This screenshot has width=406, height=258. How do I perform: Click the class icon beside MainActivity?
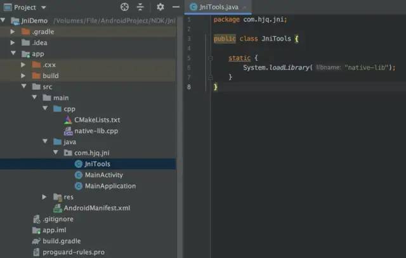click(x=79, y=175)
